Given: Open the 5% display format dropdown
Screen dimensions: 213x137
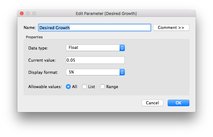Looking at the screenshot, I should 95,72.
